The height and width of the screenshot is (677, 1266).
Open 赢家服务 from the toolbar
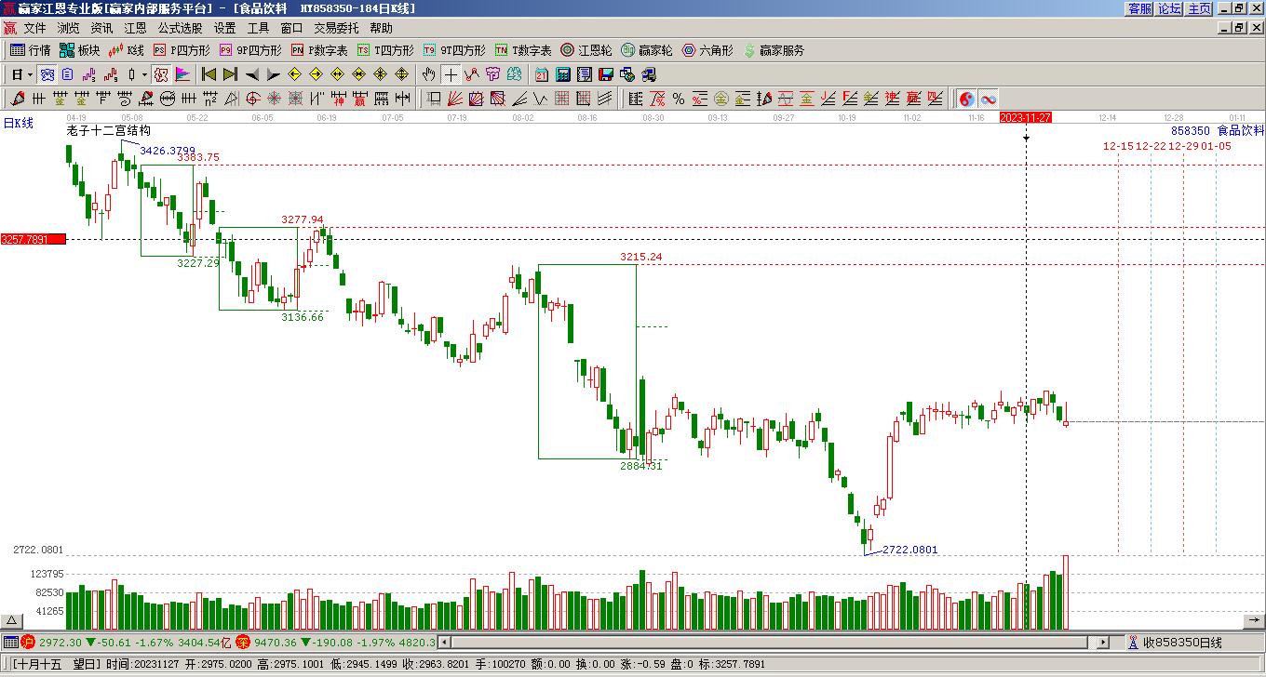774,50
